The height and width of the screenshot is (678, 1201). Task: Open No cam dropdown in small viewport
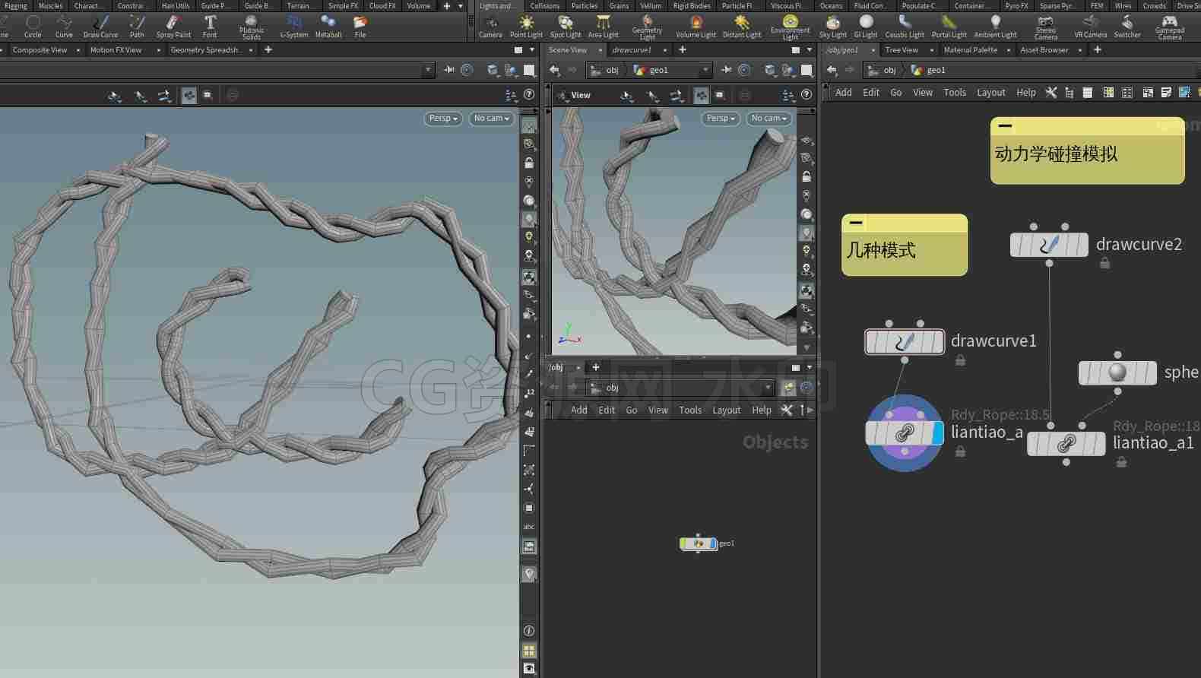768,119
